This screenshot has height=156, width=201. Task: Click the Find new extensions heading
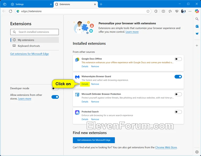tap(90, 133)
